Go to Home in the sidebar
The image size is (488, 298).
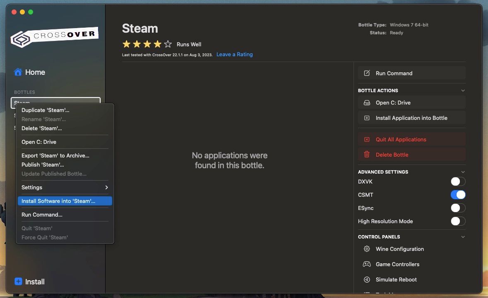tap(35, 72)
